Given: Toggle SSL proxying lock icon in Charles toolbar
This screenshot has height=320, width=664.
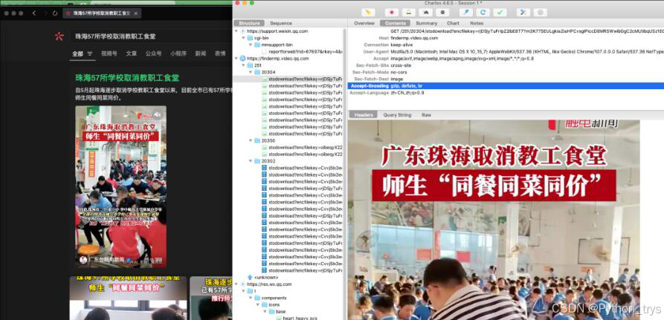Looking at the screenshot, I should (x=410, y=13).
